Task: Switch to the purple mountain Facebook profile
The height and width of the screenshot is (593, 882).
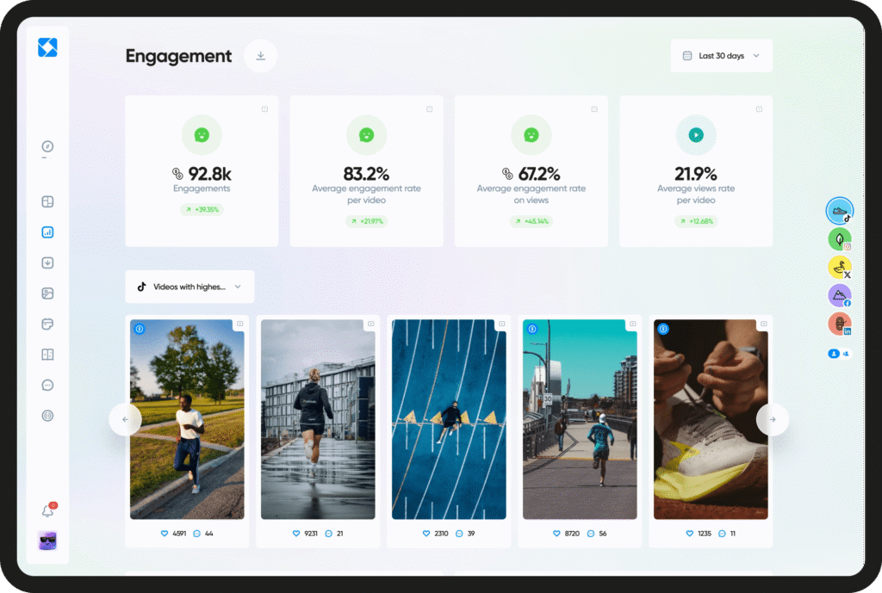Action: point(840,296)
